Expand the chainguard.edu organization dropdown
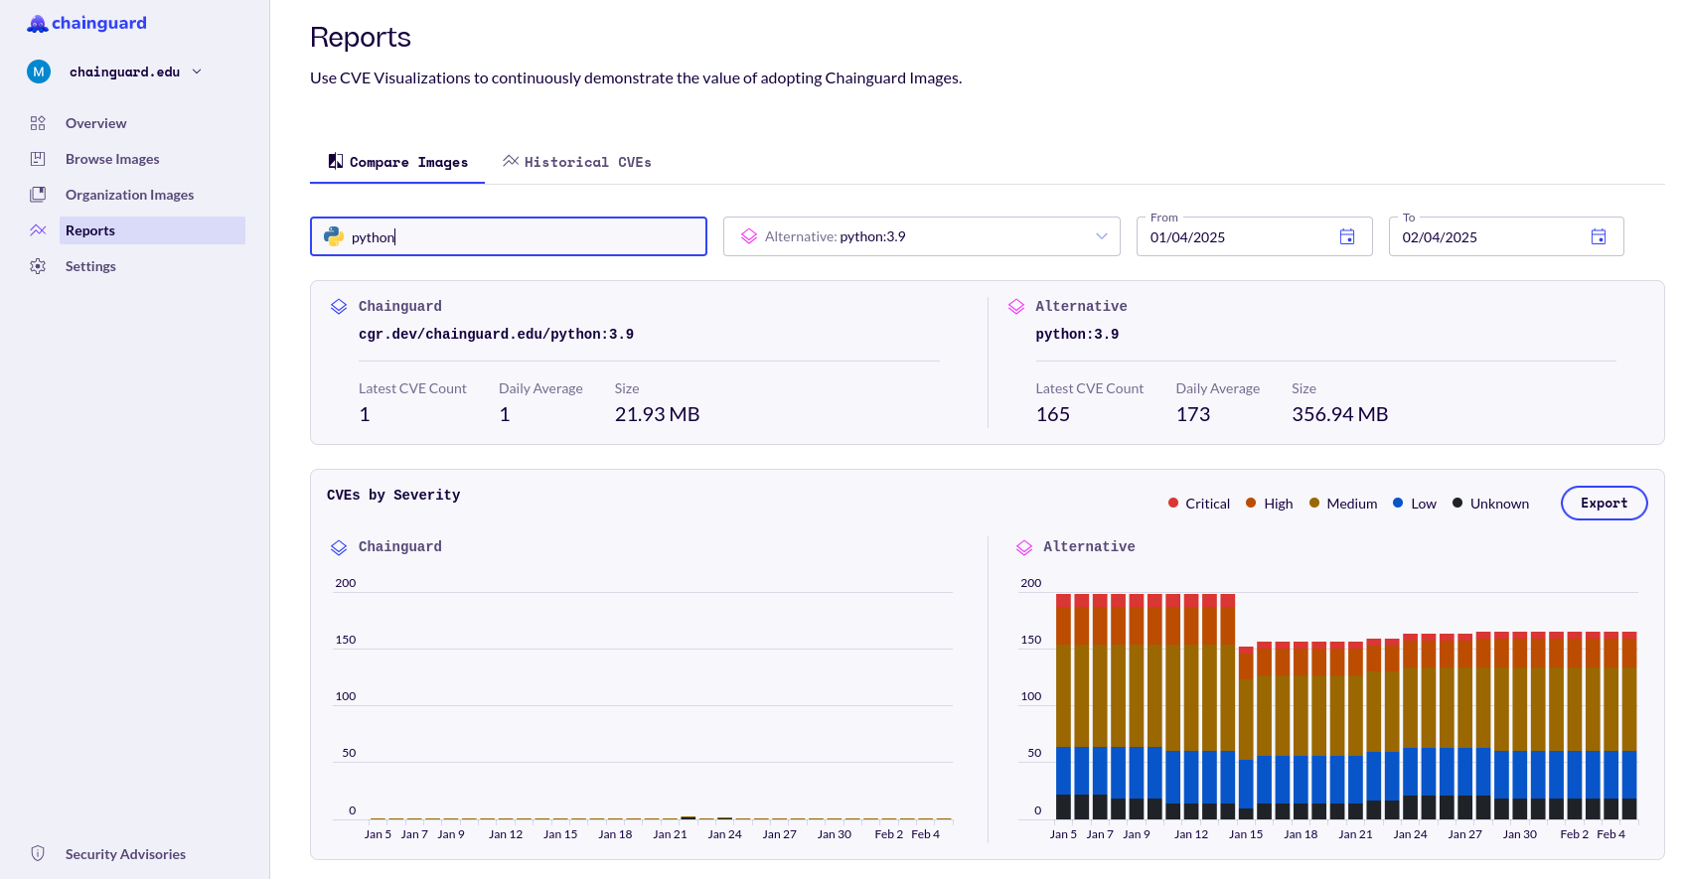The height and width of the screenshot is (879, 1686). 197,72
